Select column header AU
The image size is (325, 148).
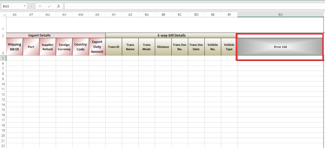tap(48, 15)
